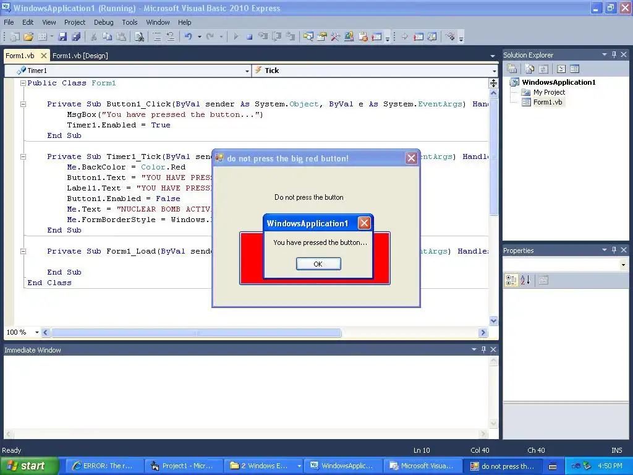Open the Tools menu
The height and width of the screenshot is (475, 633).
(x=130, y=22)
